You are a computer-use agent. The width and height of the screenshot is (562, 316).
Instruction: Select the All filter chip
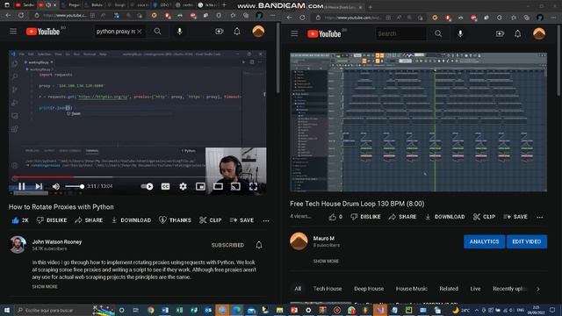(298, 289)
